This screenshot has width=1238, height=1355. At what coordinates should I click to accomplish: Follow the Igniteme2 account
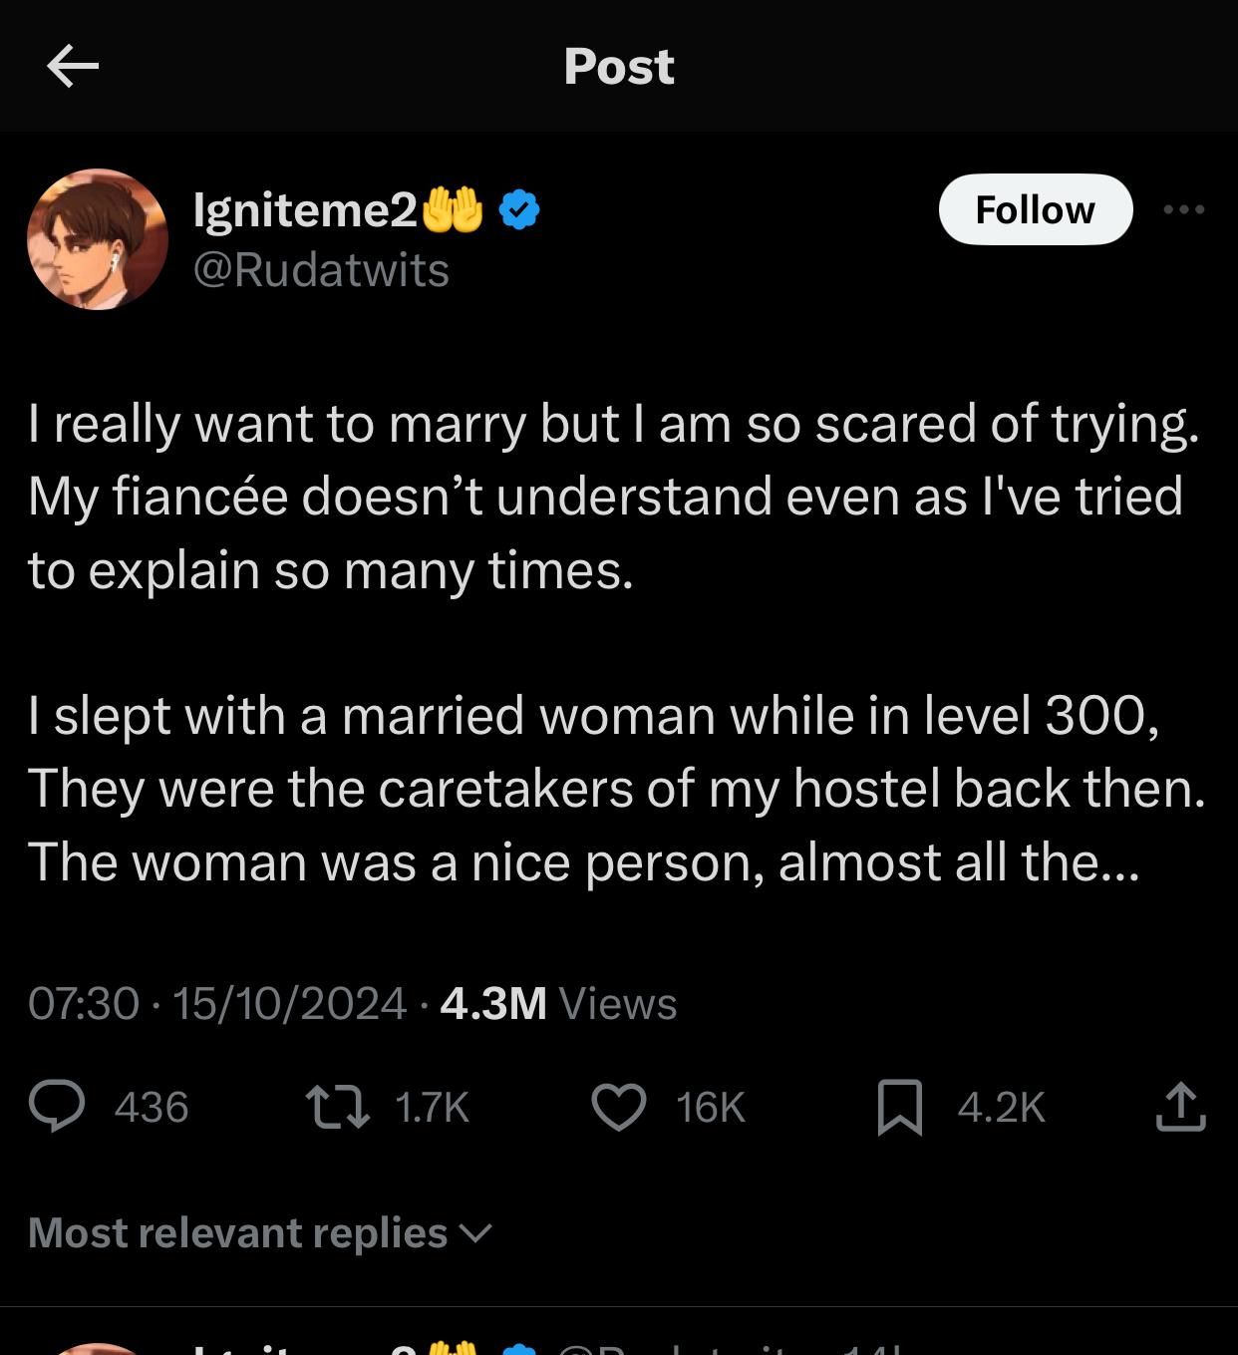point(1035,209)
